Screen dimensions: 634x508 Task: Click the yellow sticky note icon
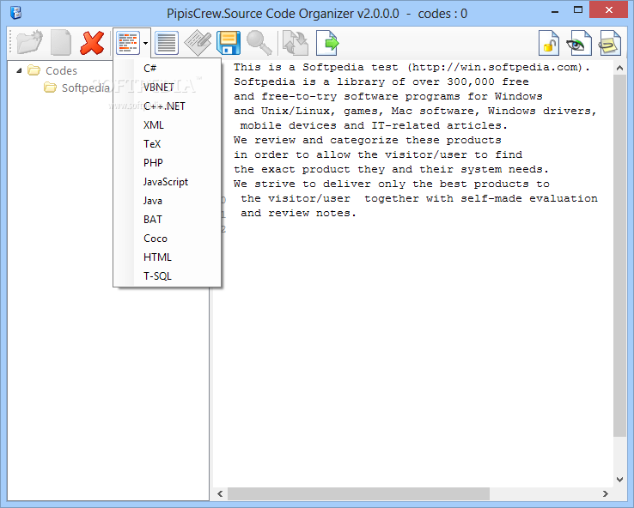coord(610,42)
